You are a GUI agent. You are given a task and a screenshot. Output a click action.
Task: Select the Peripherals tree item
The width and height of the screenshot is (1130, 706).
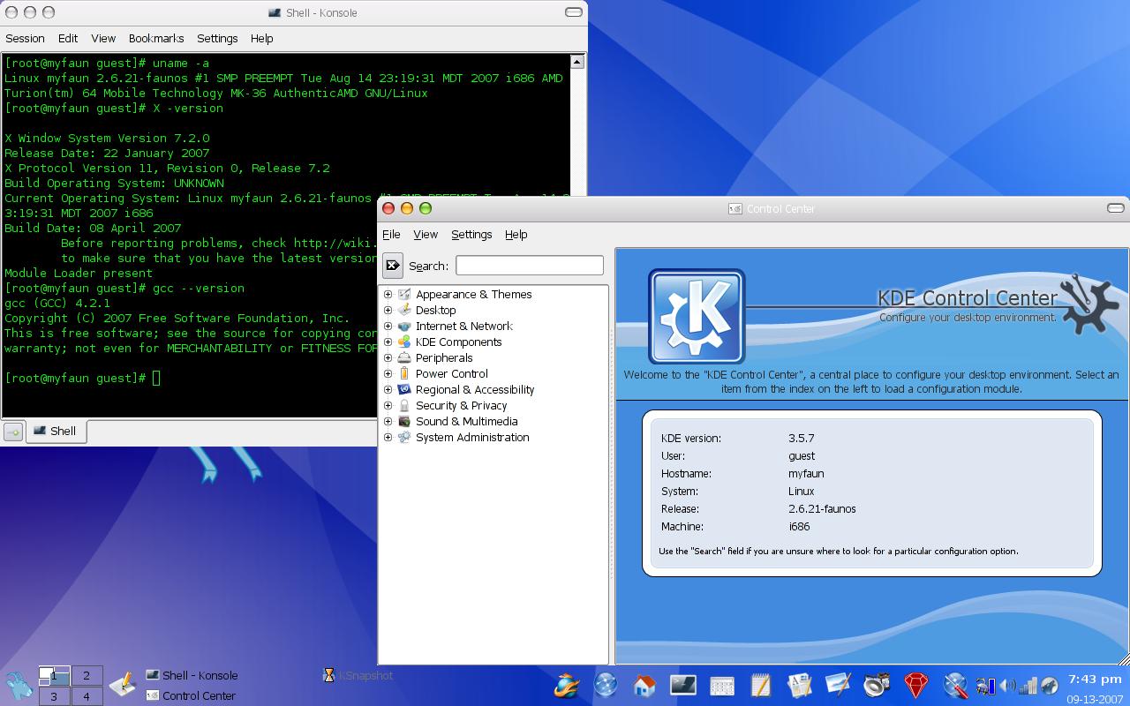444,357
